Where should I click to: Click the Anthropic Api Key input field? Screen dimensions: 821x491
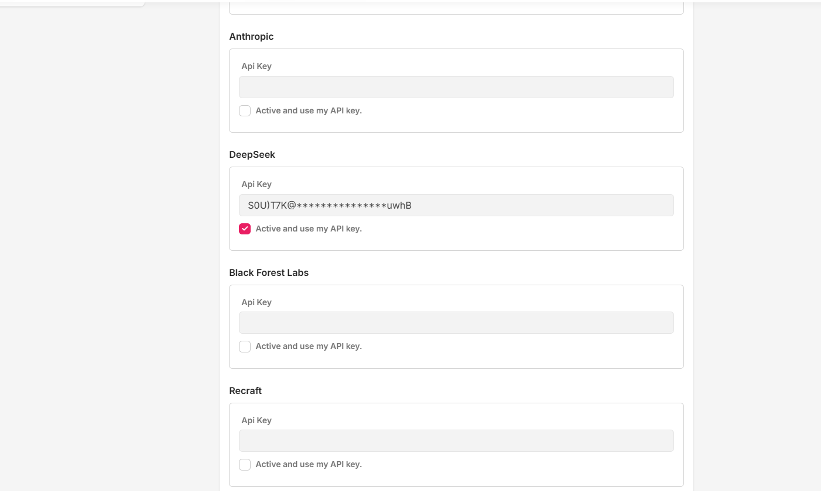pos(456,87)
